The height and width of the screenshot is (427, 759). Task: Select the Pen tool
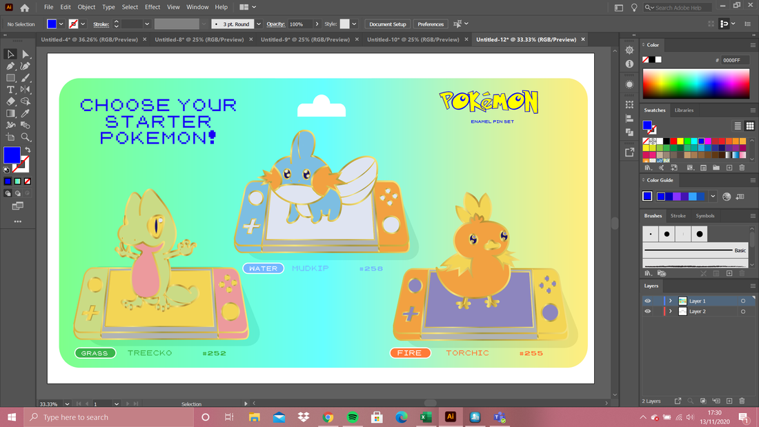point(10,66)
